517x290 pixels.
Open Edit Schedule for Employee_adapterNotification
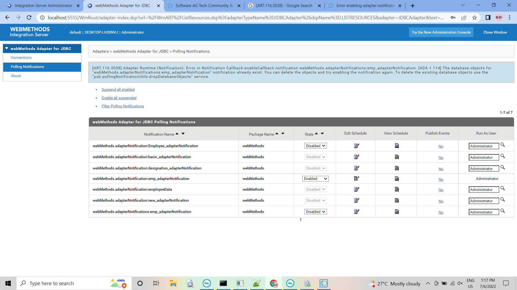click(356, 146)
